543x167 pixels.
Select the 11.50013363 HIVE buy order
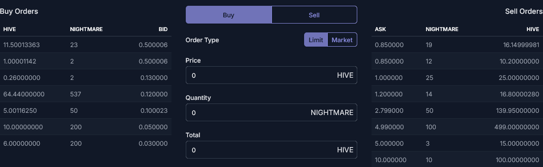pos(86,45)
